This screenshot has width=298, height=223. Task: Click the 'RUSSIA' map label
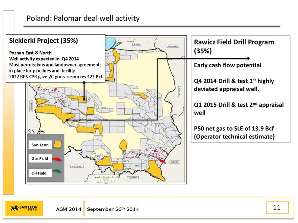(137, 44)
